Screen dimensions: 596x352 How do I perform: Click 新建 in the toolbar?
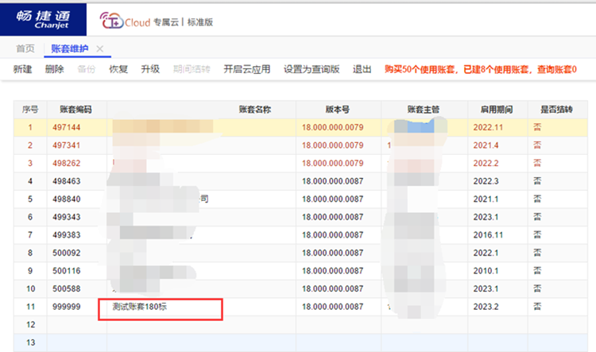[22, 69]
